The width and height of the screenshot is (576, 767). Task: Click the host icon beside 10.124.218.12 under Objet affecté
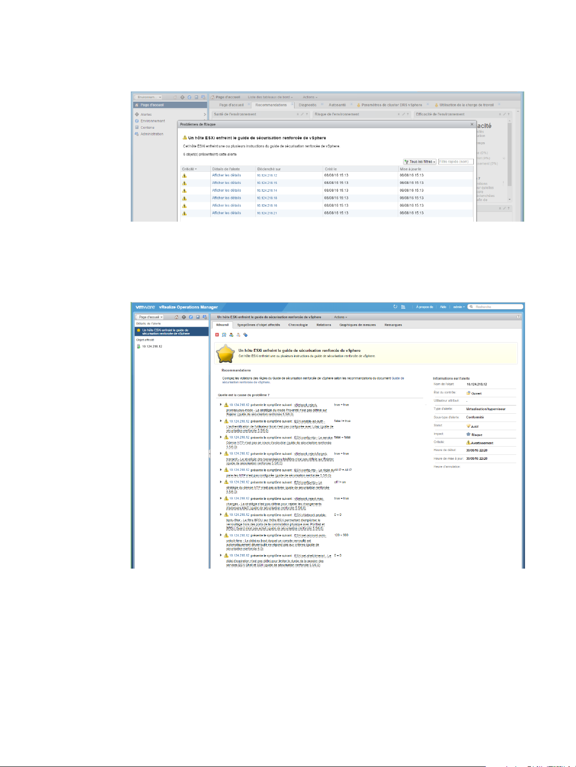139,346
